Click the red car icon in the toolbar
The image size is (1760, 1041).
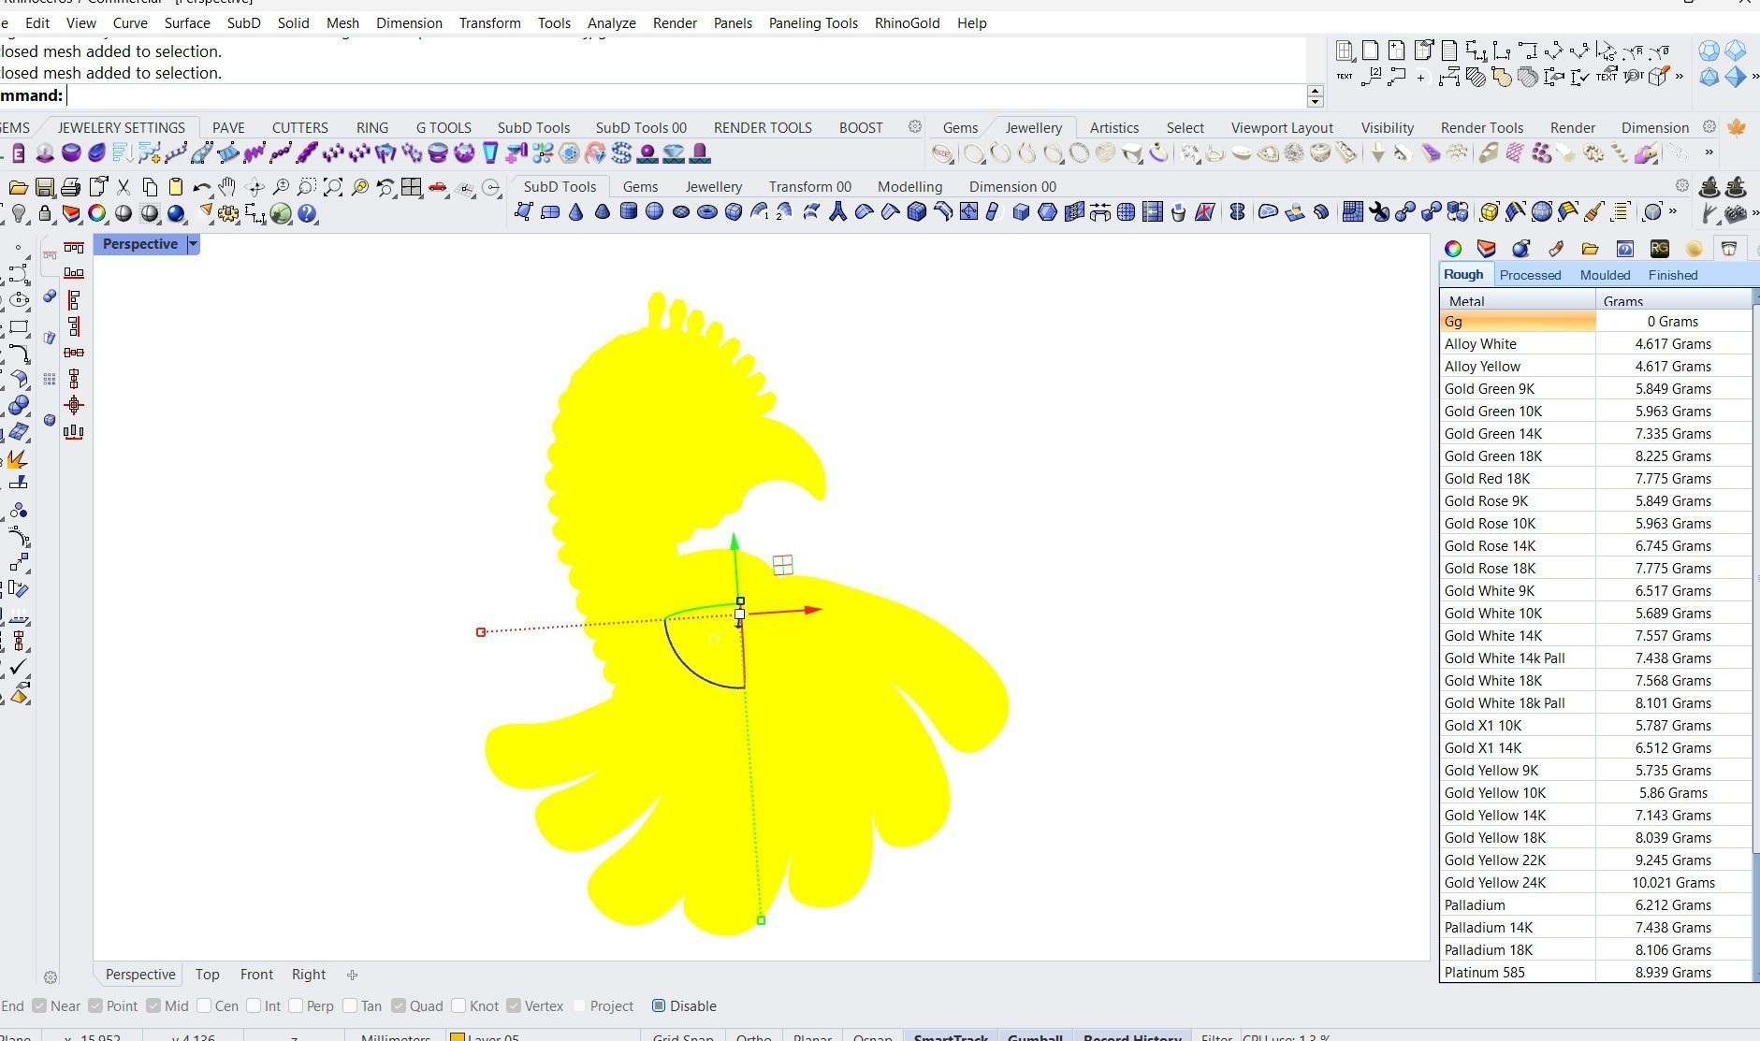[437, 188]
